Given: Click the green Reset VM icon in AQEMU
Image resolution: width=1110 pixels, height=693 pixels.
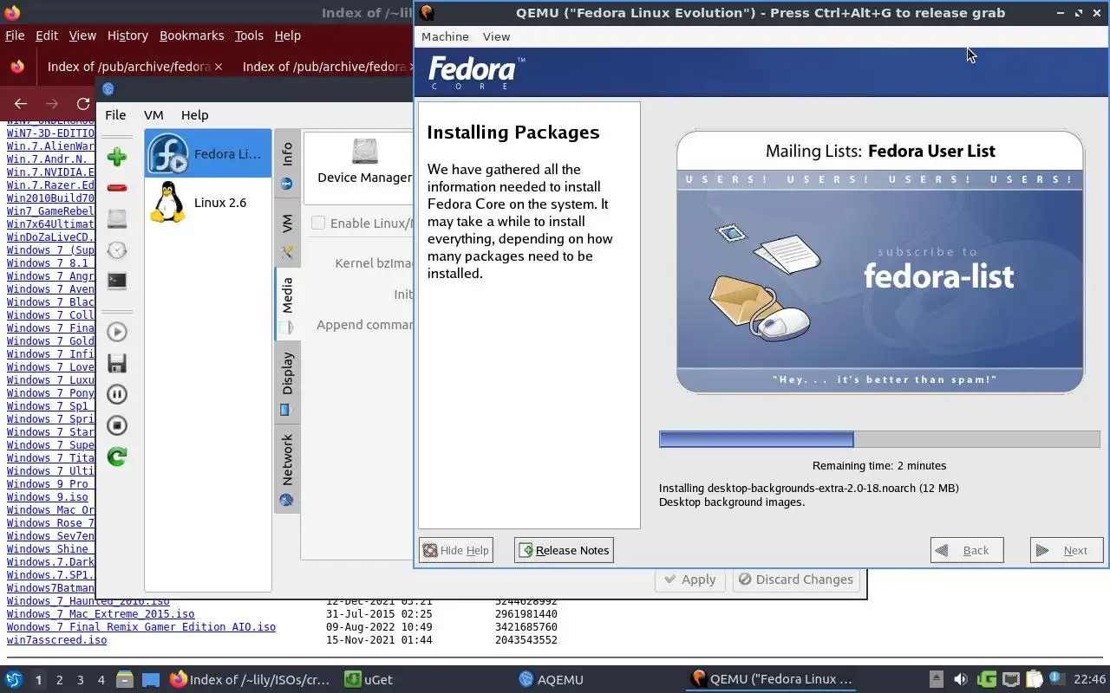Looking at the screenshot, I should click(x=117, y=457).
